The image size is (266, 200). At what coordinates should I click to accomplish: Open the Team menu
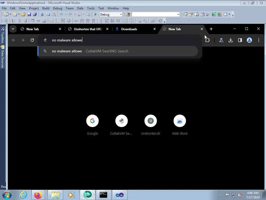pyautogui.click(x=70, y=8)
